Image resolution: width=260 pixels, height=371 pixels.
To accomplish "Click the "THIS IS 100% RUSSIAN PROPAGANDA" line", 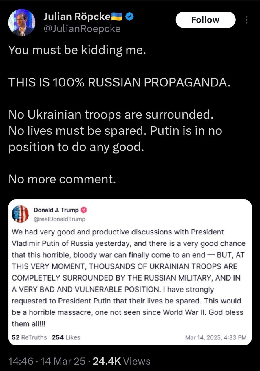I will [120, 82].
